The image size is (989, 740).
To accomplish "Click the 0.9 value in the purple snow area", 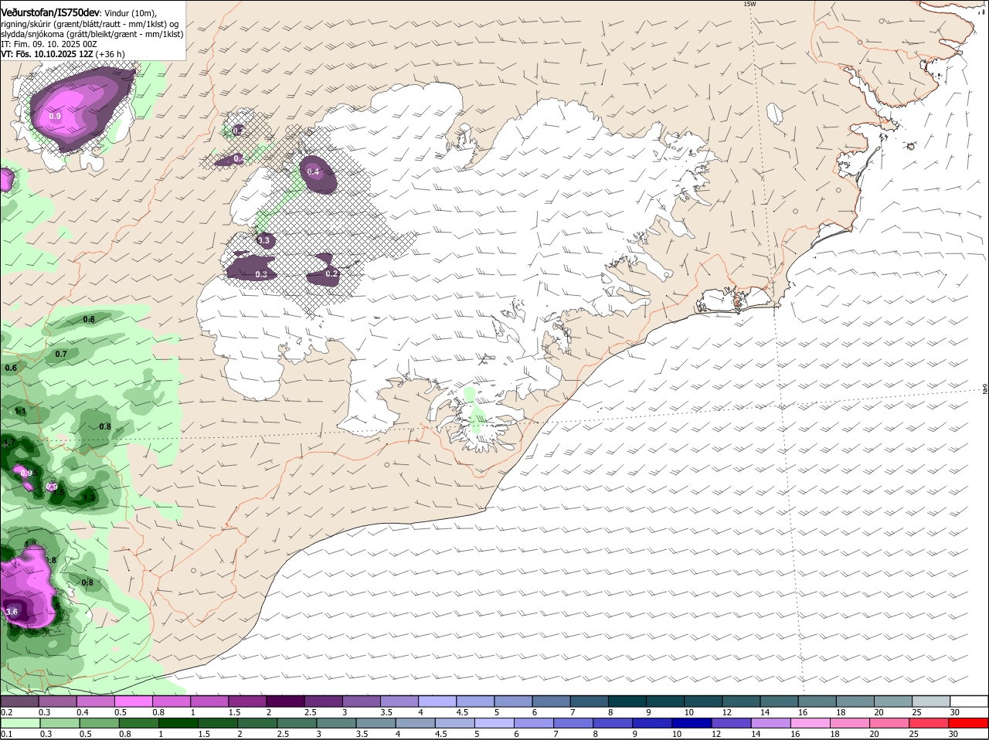I will pyautogui.click(x=55, y=116).
